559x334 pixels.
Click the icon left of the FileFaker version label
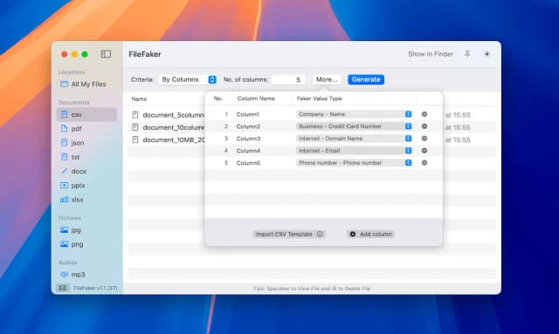tap(62, 288)
